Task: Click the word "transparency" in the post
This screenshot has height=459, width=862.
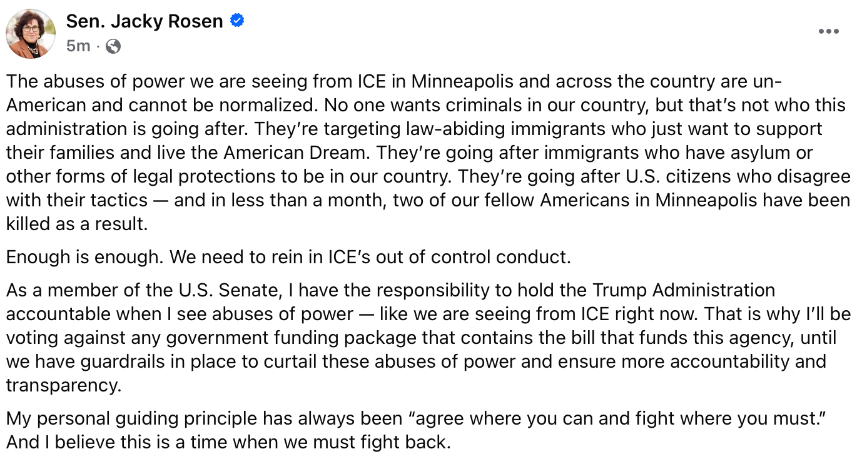Action: (x=63, y=385)
